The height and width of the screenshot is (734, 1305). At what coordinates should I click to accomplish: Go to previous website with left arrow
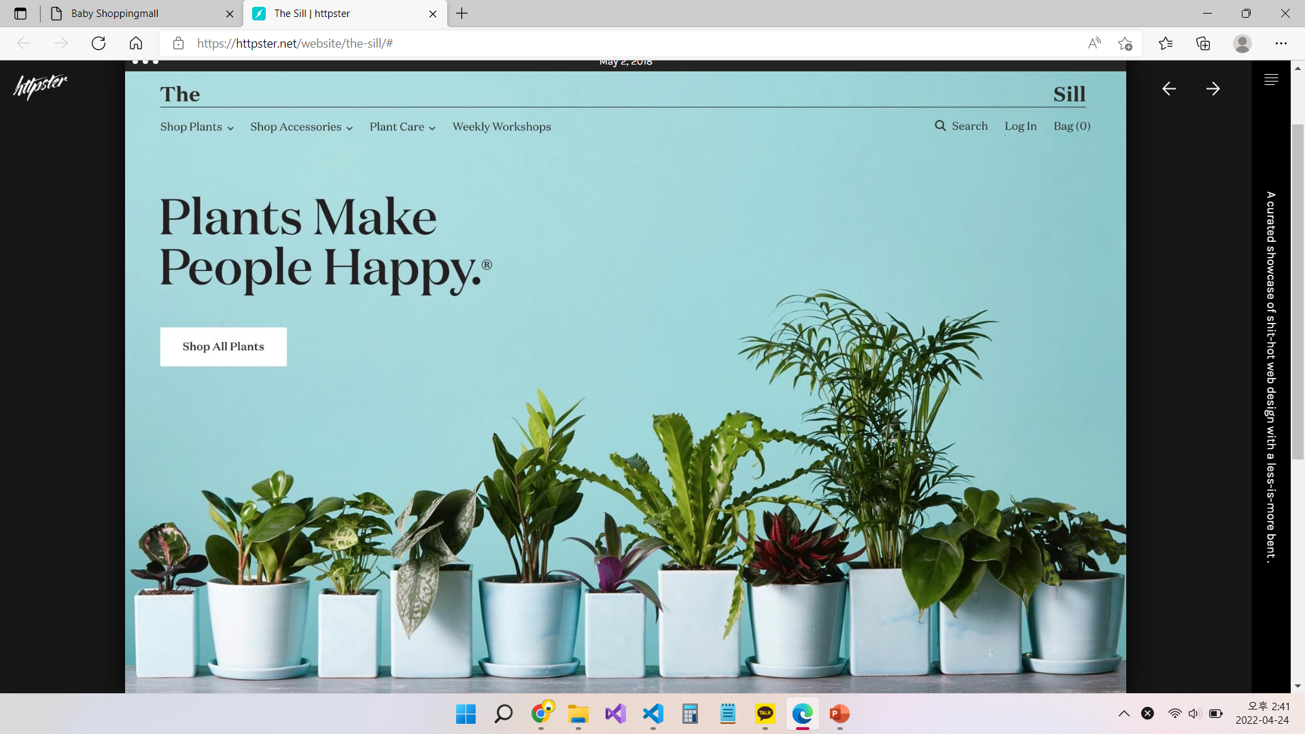tap(1169, 89)
